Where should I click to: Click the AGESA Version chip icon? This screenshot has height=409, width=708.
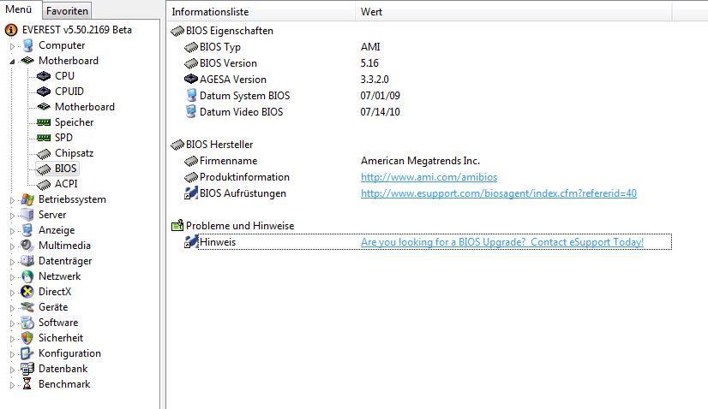191,80
